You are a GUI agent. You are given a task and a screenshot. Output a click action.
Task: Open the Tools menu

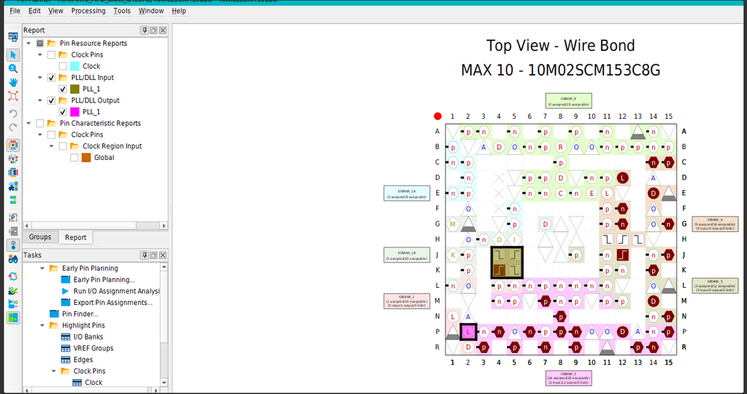coord(122,10)
